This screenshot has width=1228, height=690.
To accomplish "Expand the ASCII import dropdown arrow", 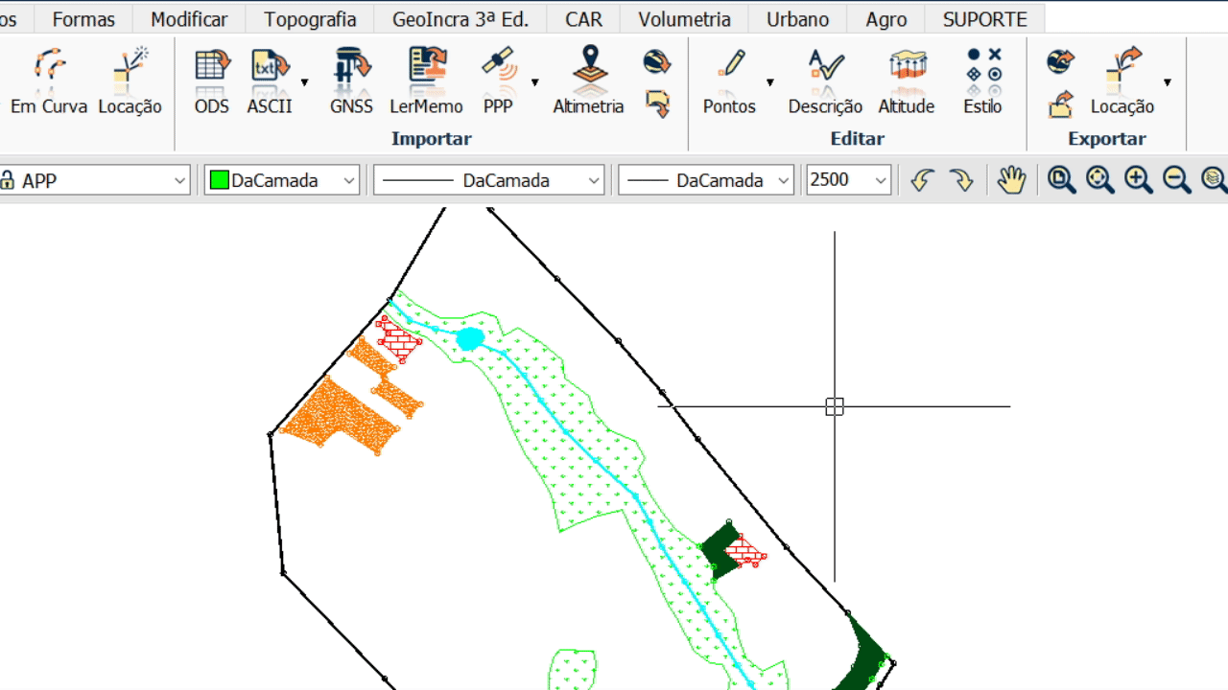I will point(305,82).
